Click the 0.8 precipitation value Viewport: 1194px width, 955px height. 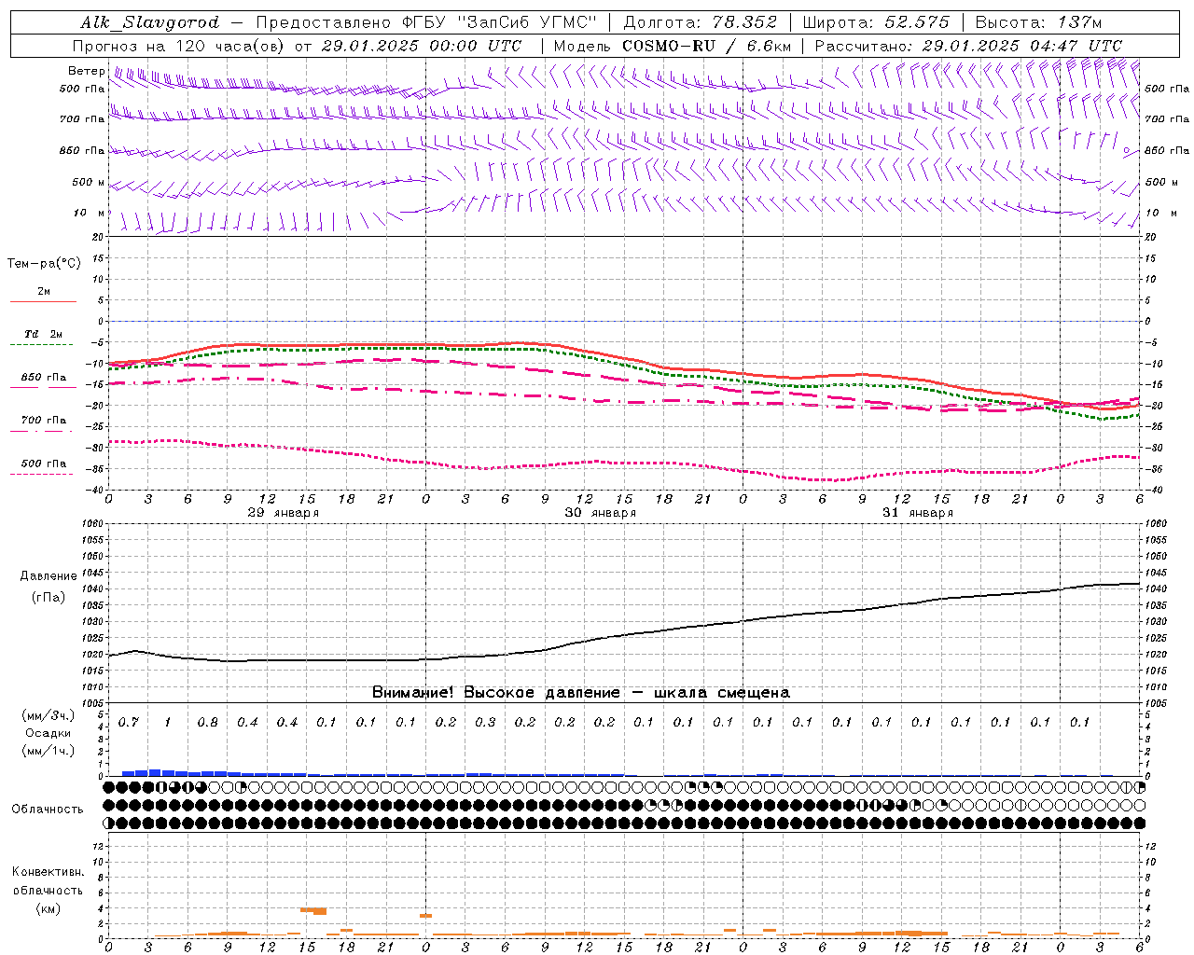(207, 723)
